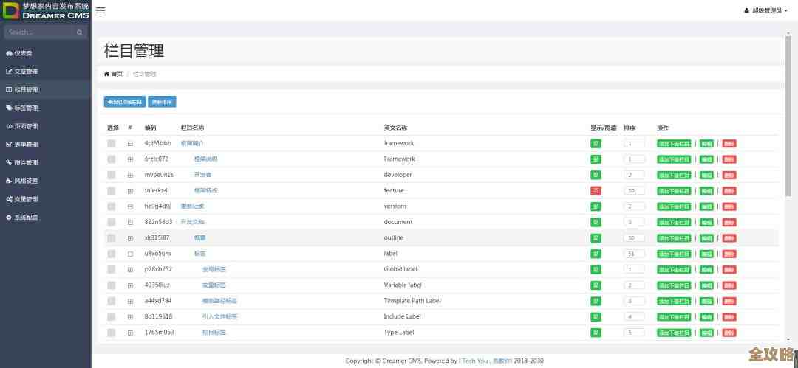This screenshot has width=798, height=368.
Task: Click the sort order field for document row
Action: (x=634, y=222)
